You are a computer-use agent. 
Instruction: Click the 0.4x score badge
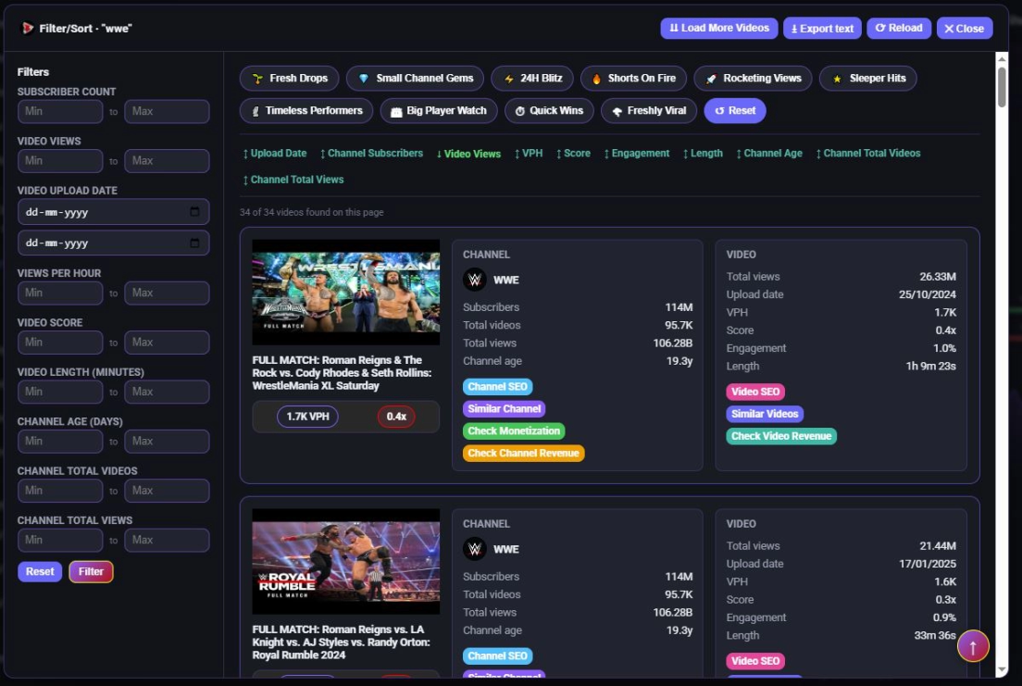tap(396, 417)
